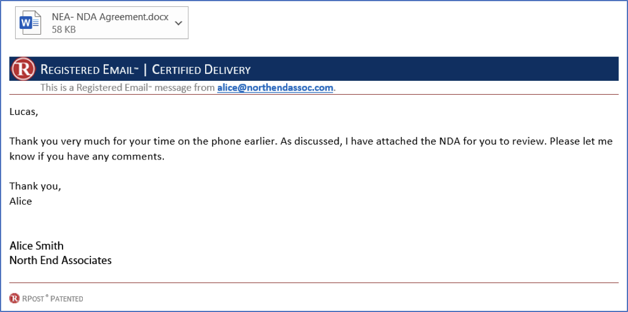Click the 'know if you have any comments' line
The image size is (628, 312).
(87, 157)
